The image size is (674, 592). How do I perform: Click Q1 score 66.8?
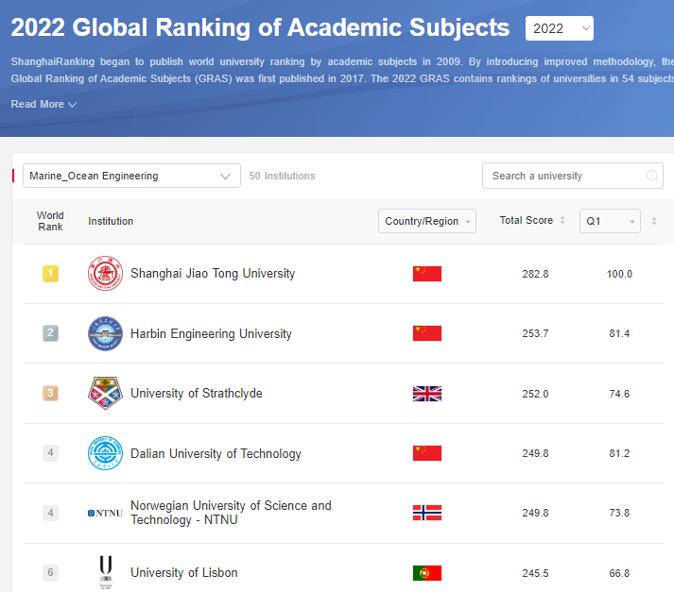pyautogui.click(x=619, y=573)
